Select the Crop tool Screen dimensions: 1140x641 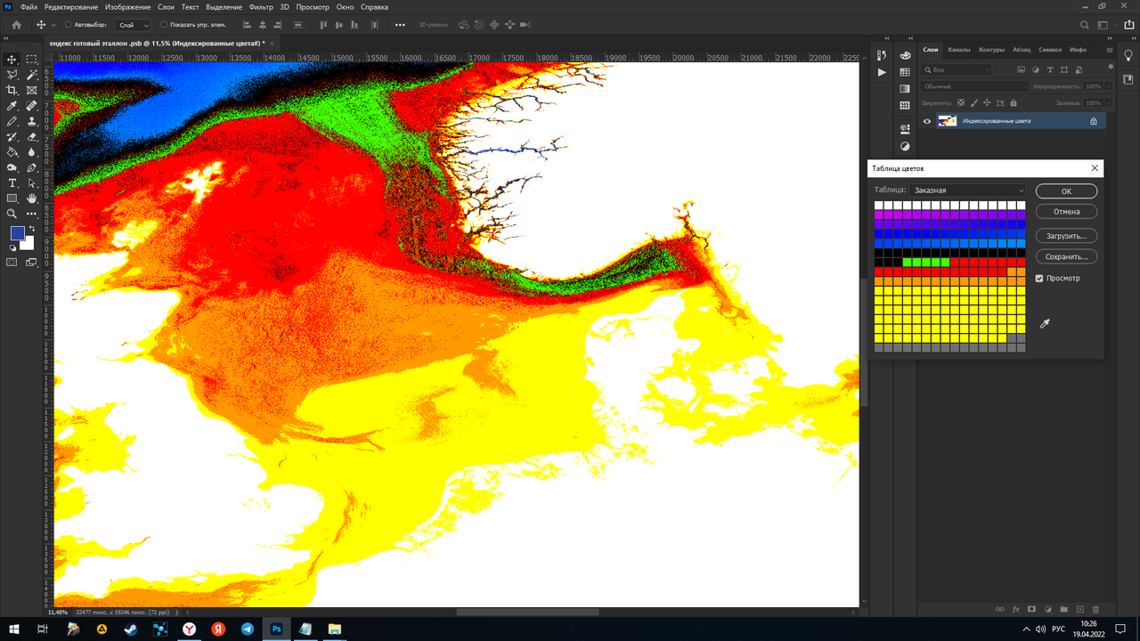(x=12, y=90)
